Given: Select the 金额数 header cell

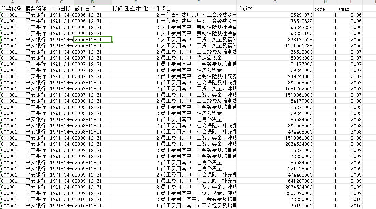Looking at the screenshot, I should pos(275,9).
